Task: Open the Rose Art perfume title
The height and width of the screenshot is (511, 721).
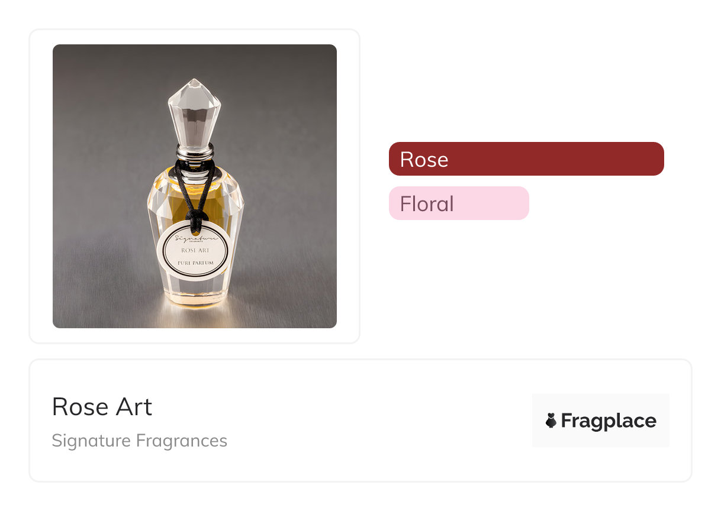Action: [x=102, y=406]
